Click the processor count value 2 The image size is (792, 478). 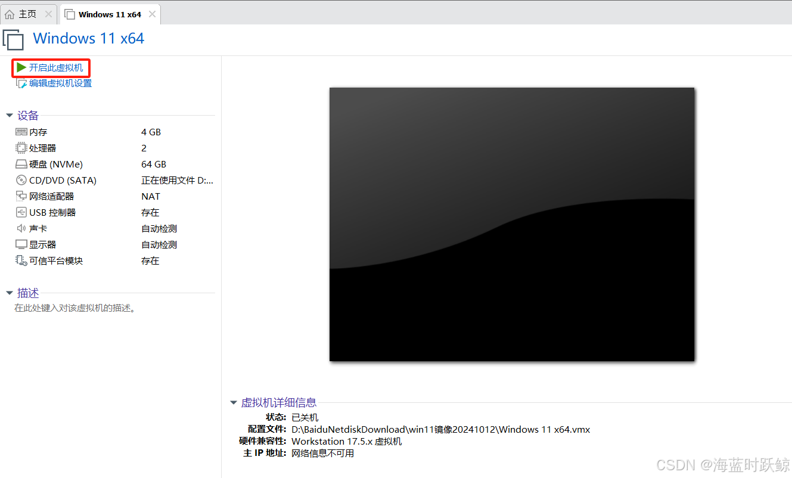click(144, 148)
